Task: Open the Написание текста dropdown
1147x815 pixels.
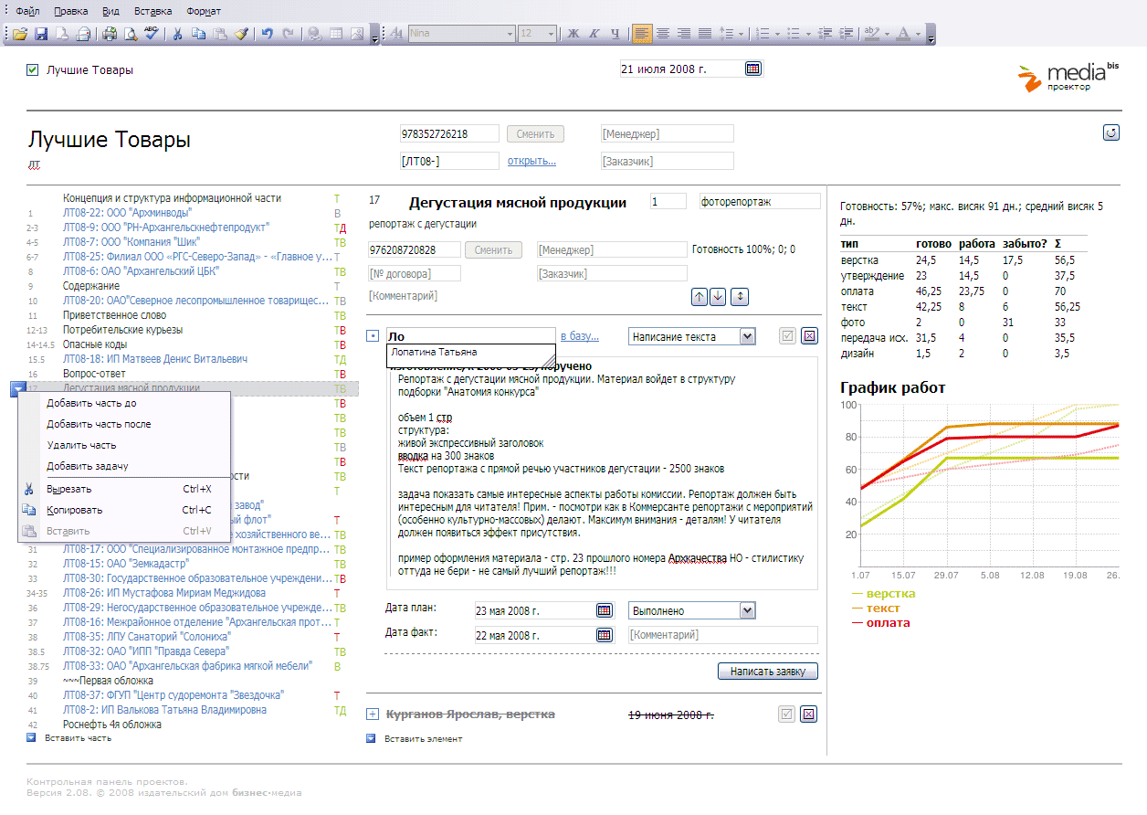Action: point(747,336)
